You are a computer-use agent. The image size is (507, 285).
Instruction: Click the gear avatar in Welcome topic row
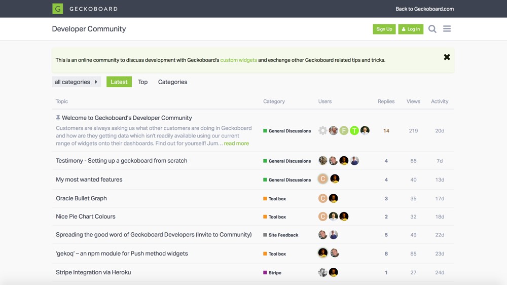[x=322, y=130]
